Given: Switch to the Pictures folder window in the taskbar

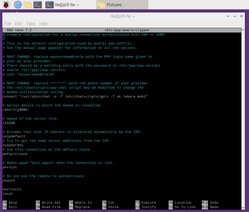Looking at the screenshot, I should 122,5.
